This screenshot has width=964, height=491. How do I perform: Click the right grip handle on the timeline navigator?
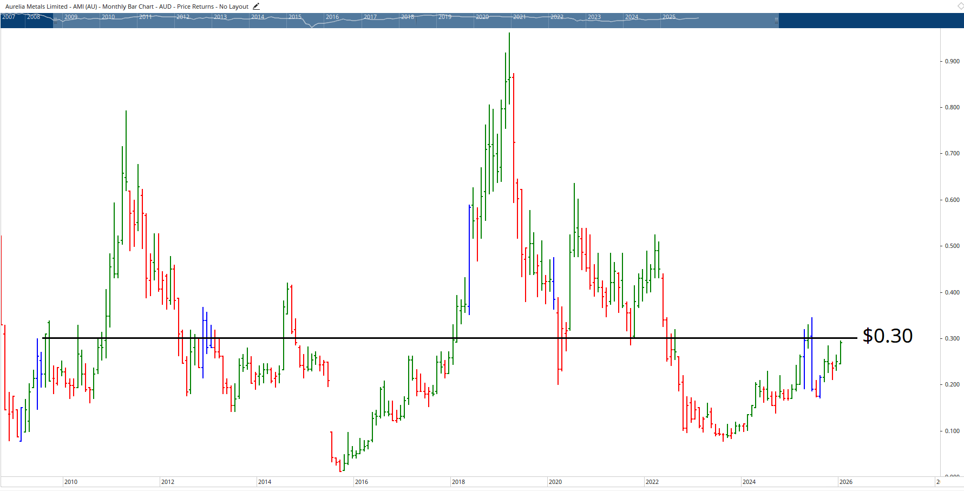tap(776, 21)
